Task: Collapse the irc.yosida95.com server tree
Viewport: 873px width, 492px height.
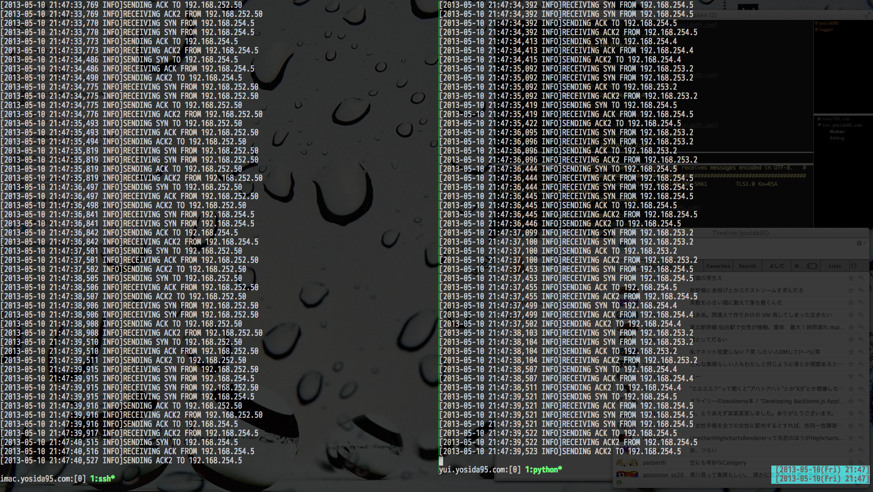Action: (x=819, y=125)
